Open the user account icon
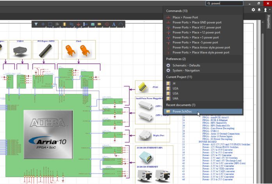Image resolution: width=272 pixels, height=184 pixels. [x=265, y=10]
